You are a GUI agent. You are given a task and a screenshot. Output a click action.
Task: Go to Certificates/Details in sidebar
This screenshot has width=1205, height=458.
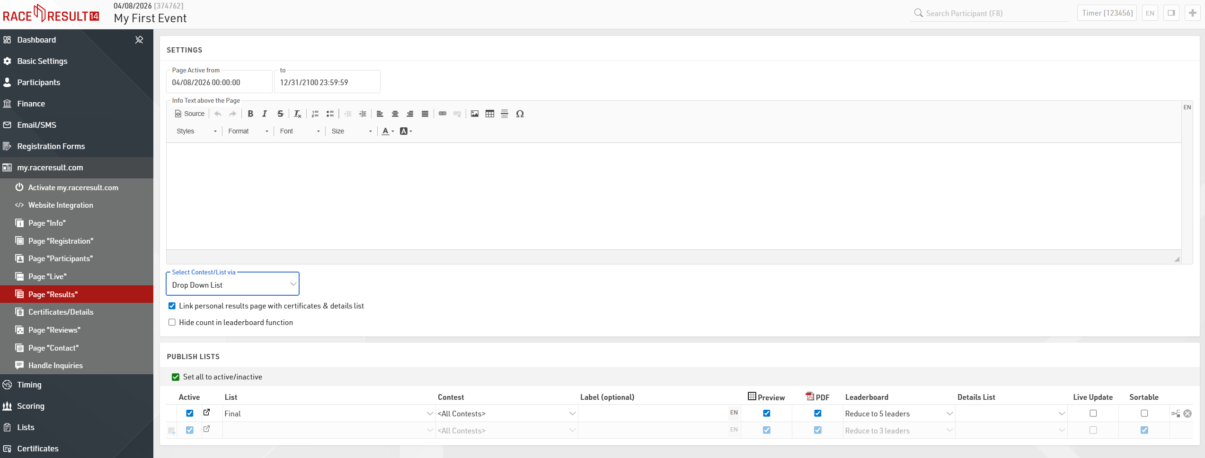point(61,312)
